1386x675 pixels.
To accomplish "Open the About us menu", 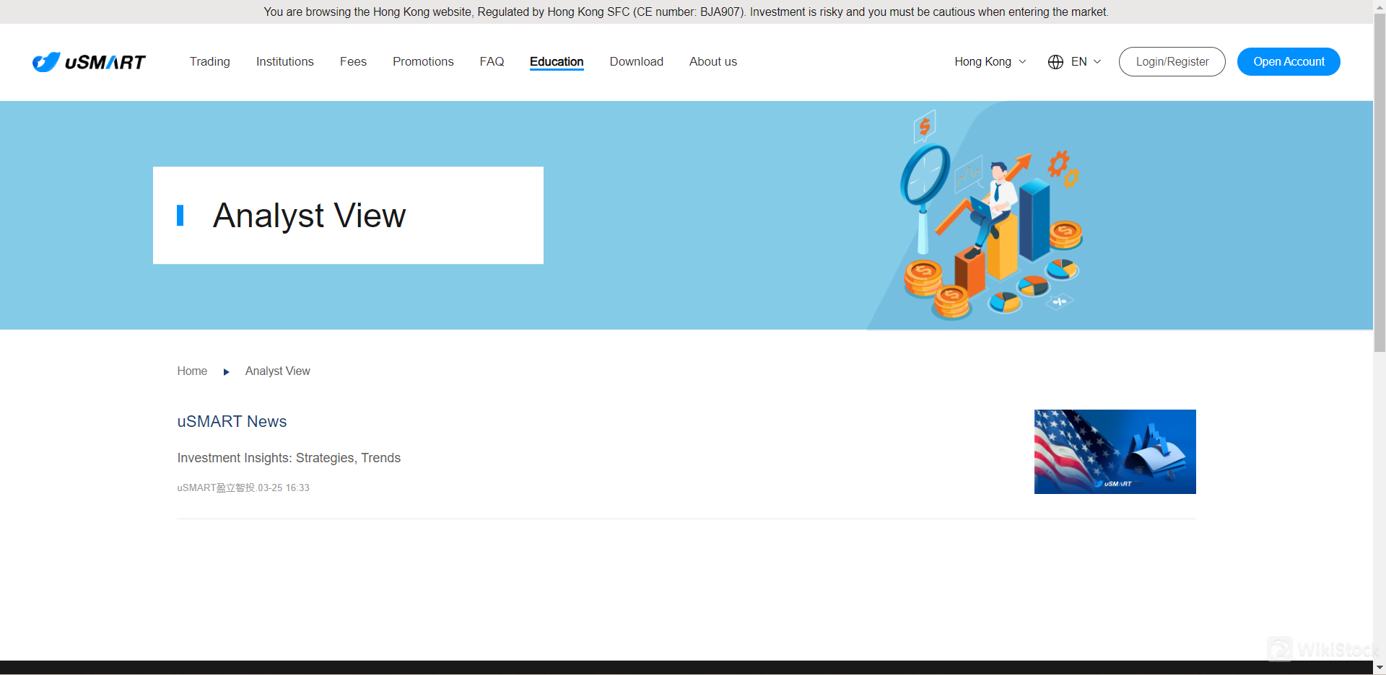I will tap(713, 62).
